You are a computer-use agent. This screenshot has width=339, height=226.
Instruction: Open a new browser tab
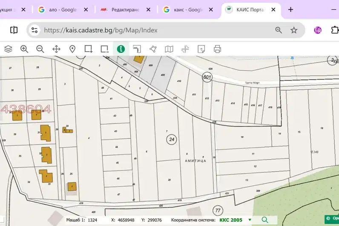click(x=290, y=9)
